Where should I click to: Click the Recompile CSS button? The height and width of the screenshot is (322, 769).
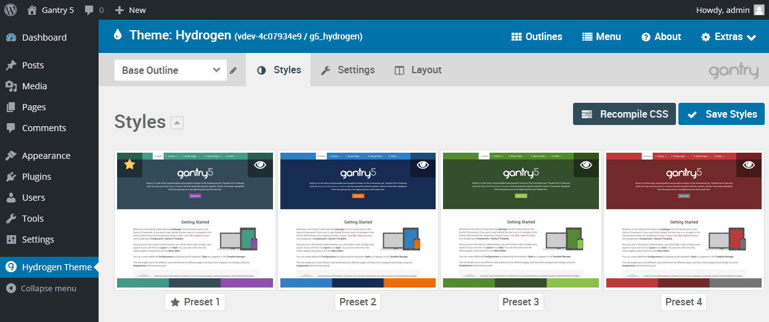point(624,114)
